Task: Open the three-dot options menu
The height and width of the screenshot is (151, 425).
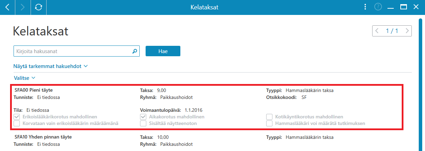Action: click(365, 7)
